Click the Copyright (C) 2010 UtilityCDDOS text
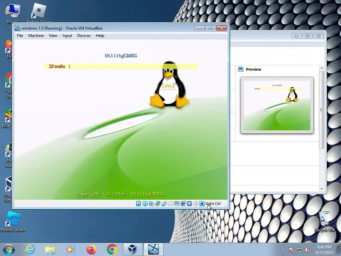 pyautogui.click(x=120, y=194)
